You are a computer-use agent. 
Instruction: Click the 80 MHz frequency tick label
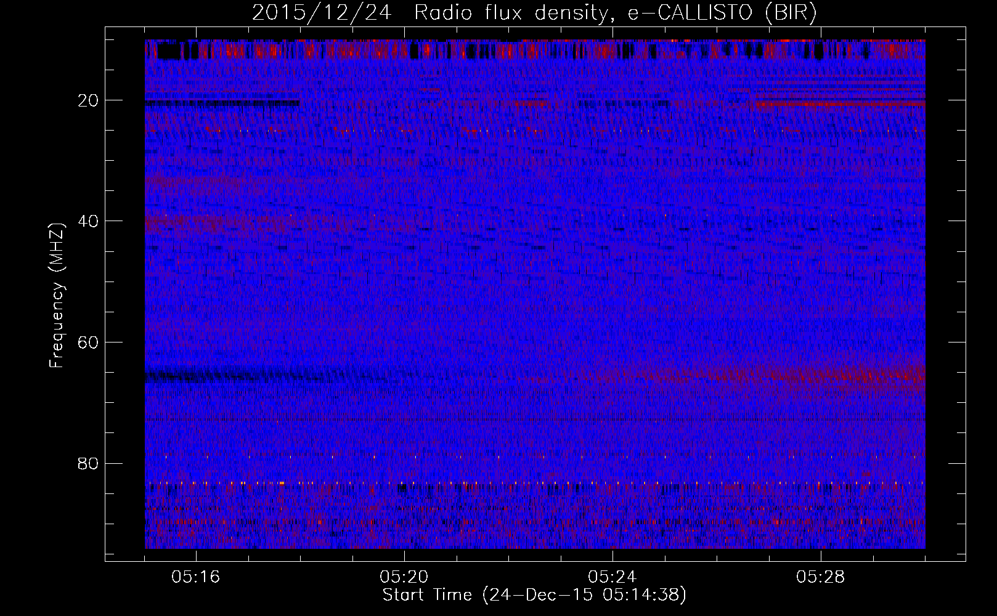tap(89, 463)
